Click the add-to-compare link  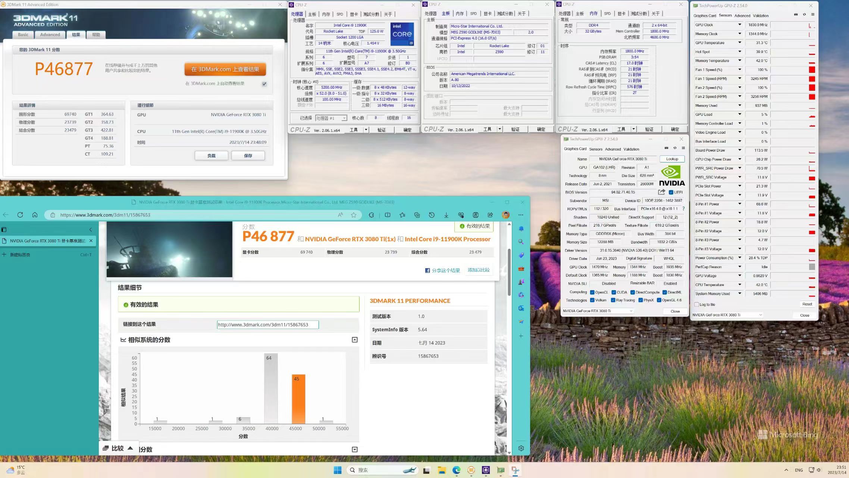(479, 270)
